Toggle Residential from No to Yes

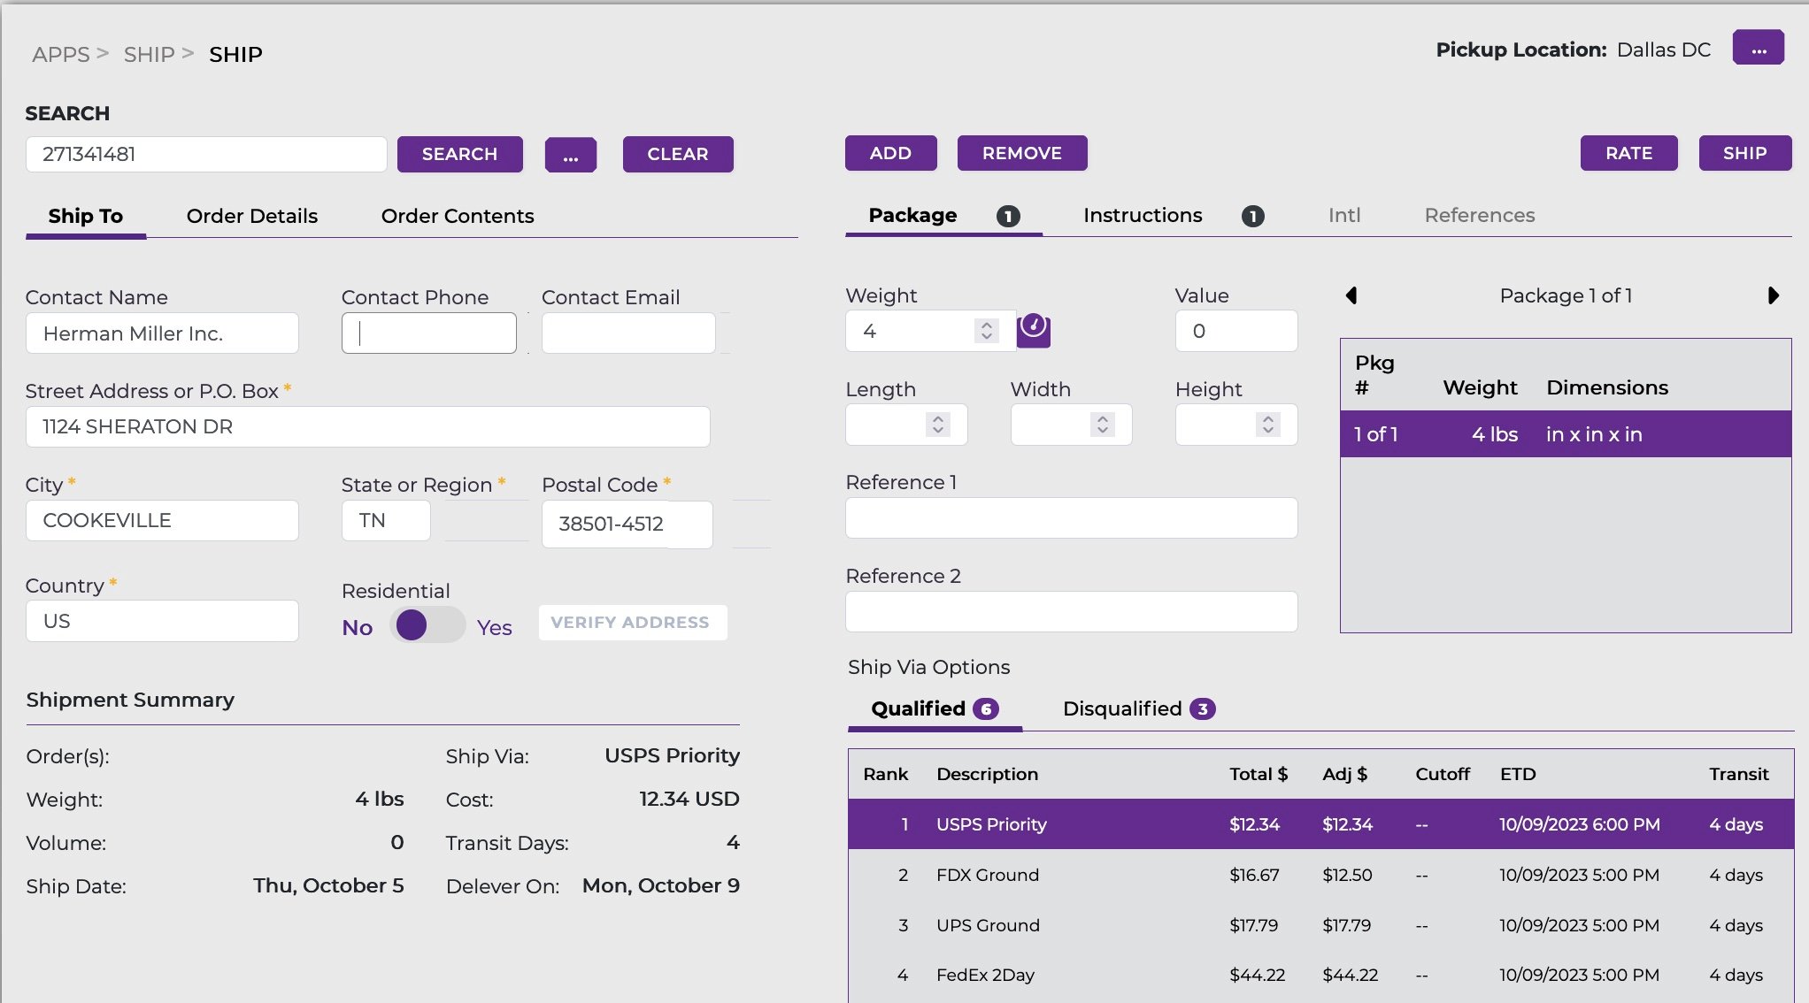pyautogui.click(x=427, y=625)
